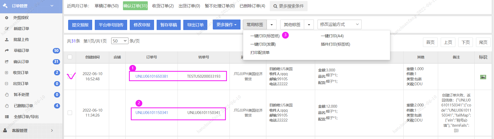Switch to 出货订单(0) tab
Viewport: 494px width, 139px height.
pyautogui.click(x=189, y=6)
